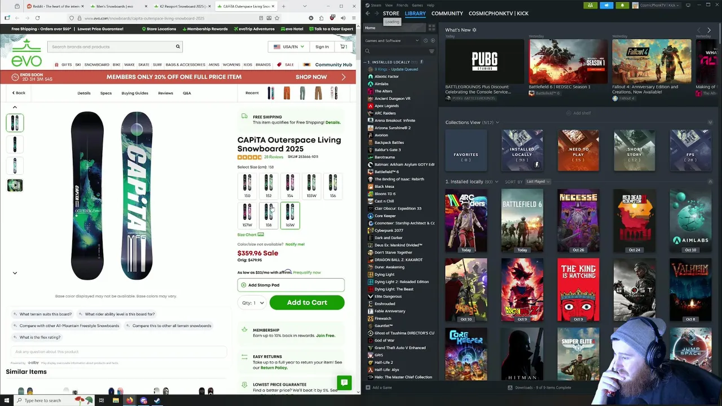
Task: Select snowboard size 156
Action: [x=333, y=186]
